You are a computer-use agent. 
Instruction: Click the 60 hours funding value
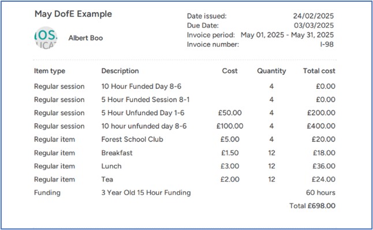click(x=320, y=193)
